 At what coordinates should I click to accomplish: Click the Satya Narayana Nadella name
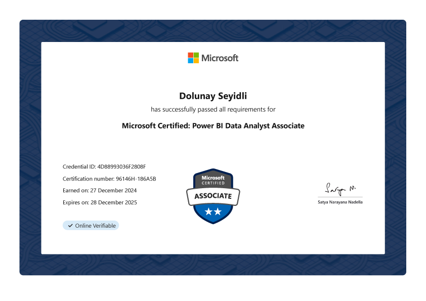340,202
